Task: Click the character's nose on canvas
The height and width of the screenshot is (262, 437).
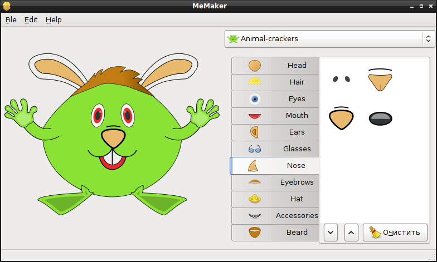Action: coord(113,138)
